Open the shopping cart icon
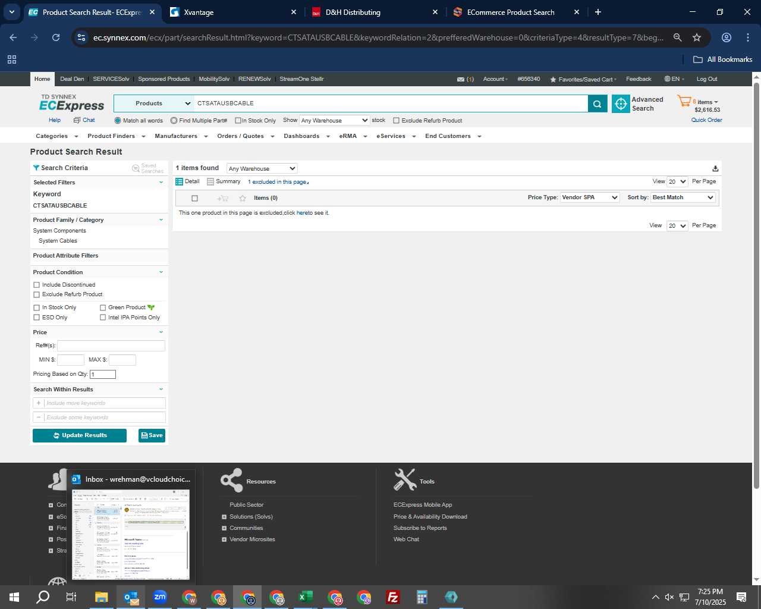This screenshot has height=609, width=761. [x=684, y=101]
